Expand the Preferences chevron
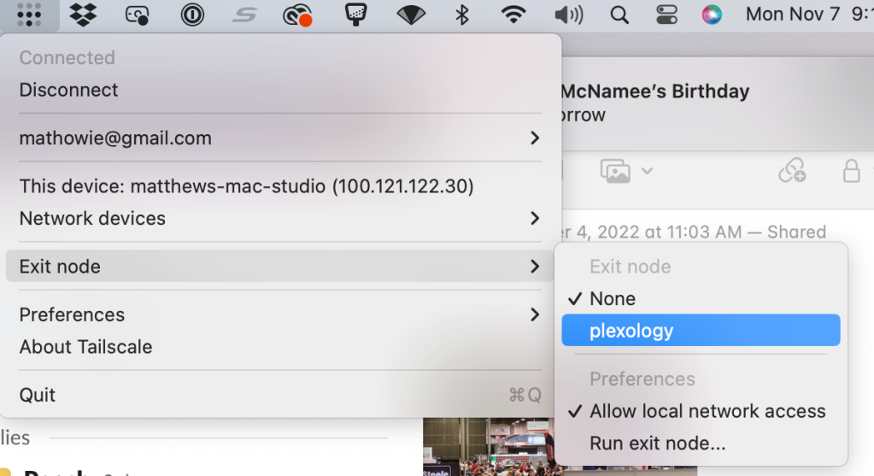The width and height of the screenshot is (874, 476). coord(535,314)
